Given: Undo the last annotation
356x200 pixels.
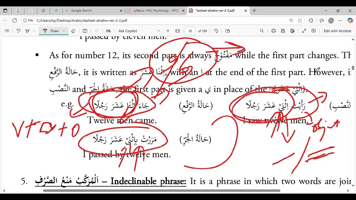Looking at the screenshot, I should [18, 31].
